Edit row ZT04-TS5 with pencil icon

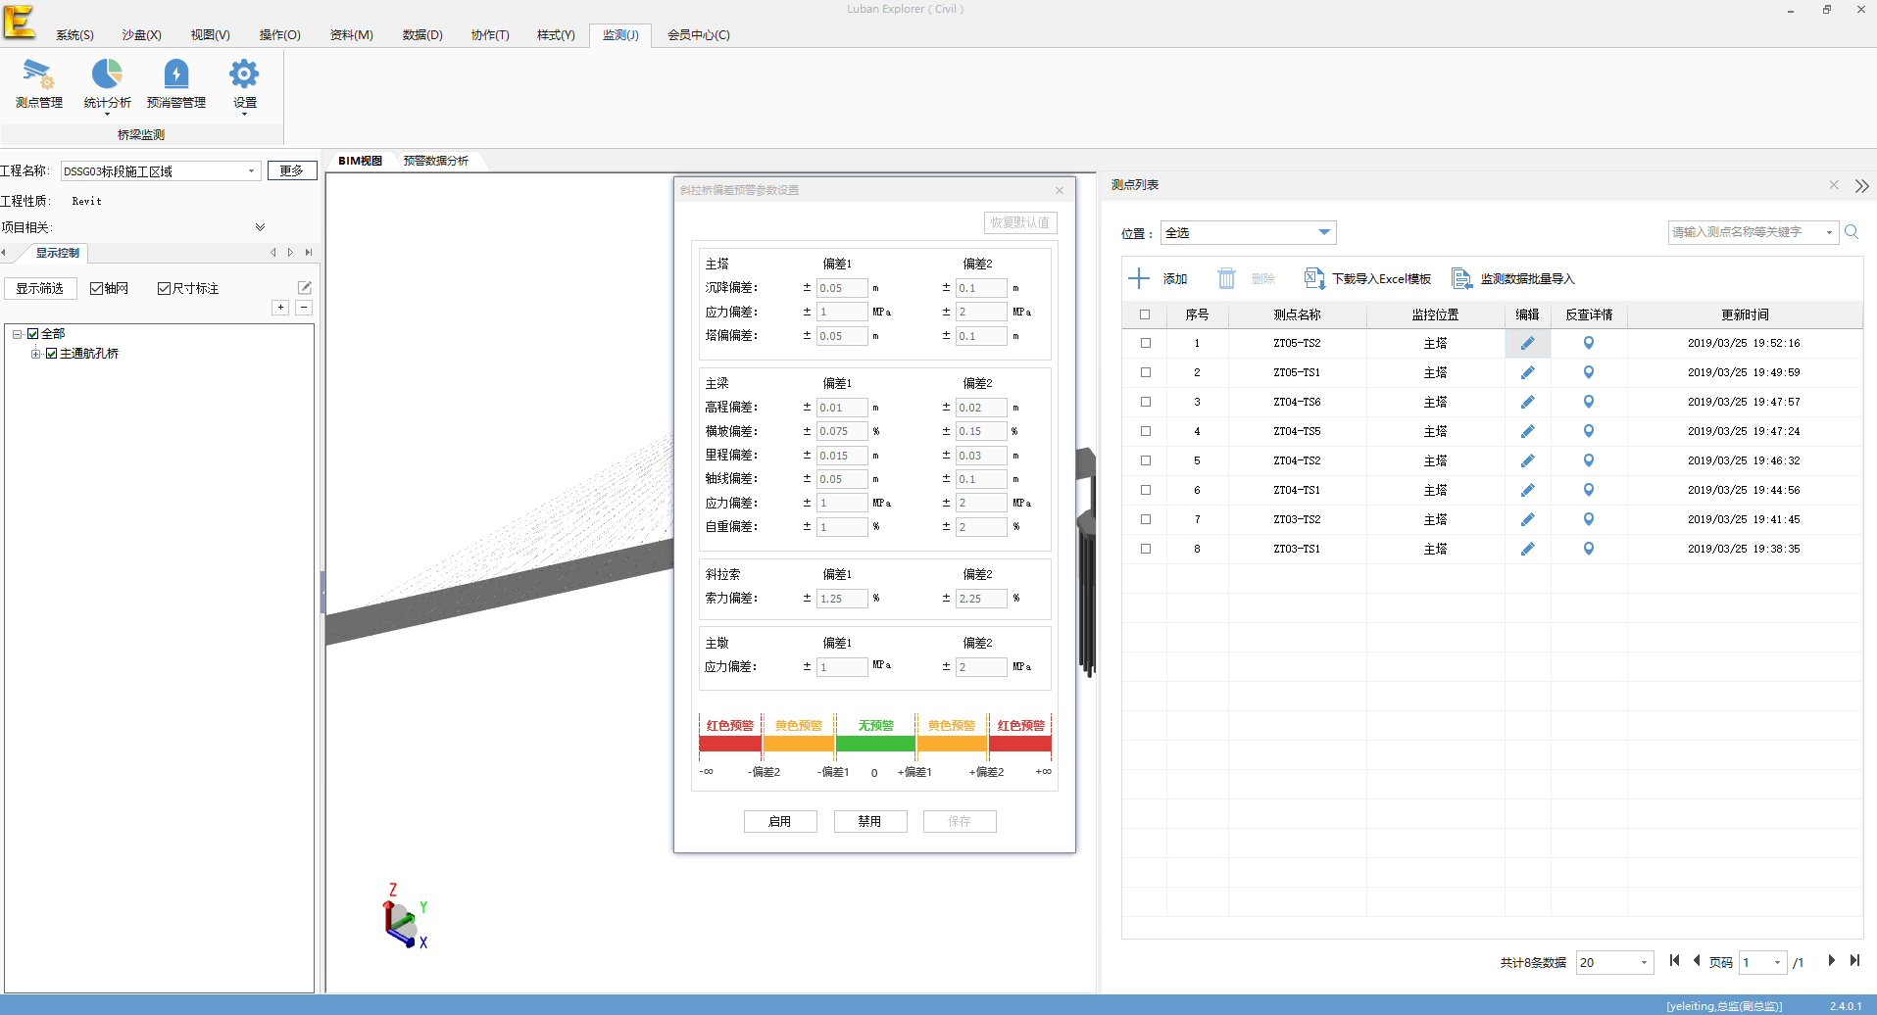(1527, 431)
